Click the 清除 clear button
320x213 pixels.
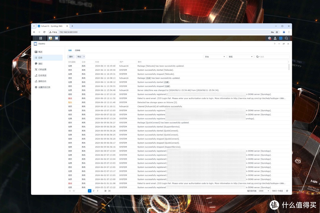71,57
